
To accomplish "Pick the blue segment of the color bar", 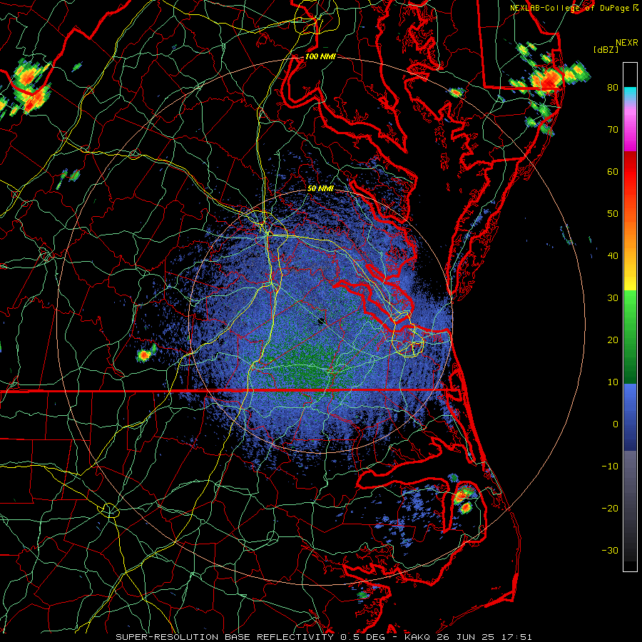I will tap(630, 416).
